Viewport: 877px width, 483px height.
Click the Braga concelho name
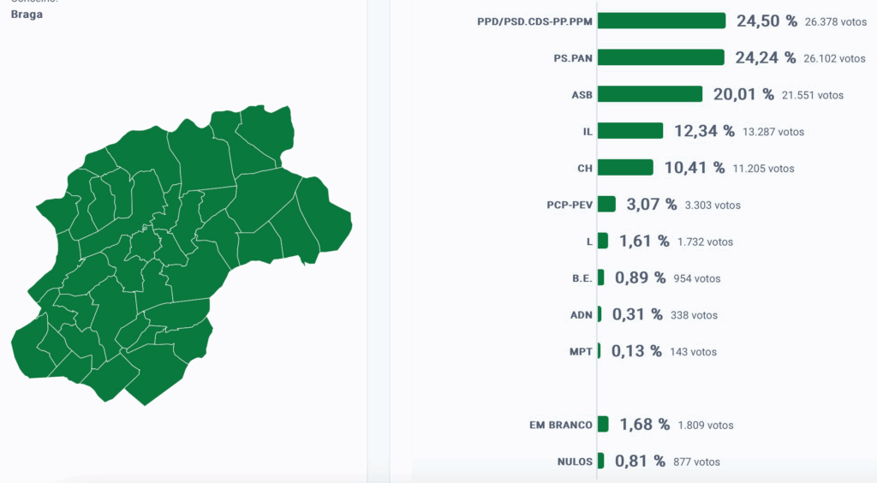coord(27,15)
